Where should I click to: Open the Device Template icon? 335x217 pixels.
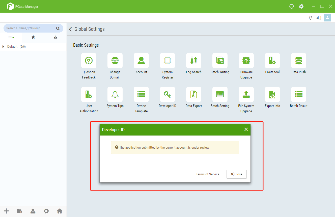coord(141,94)
